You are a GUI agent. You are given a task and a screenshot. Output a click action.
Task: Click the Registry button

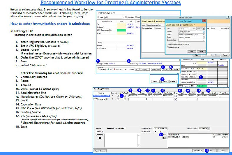point(145,69)
